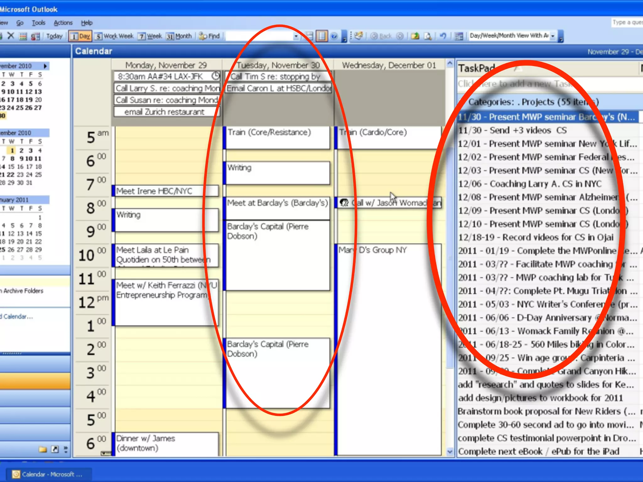Open the Actions menu
This screenshot has width=643, height=482.
[63, 23]
